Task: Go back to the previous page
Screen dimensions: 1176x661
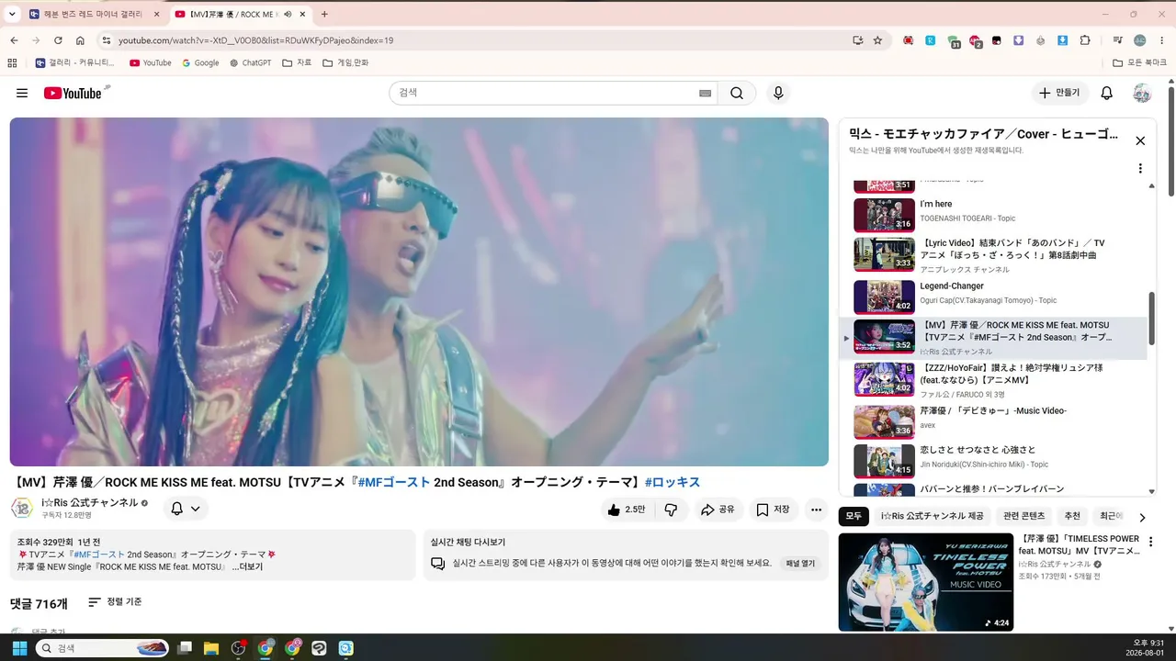Action: pos(14,40)
